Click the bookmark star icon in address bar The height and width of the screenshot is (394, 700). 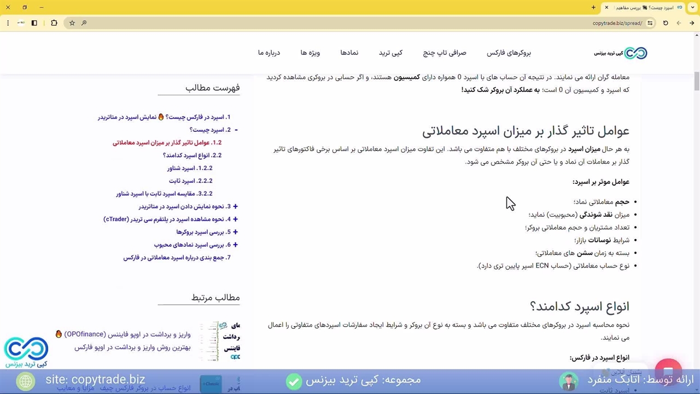coord(72,23)
